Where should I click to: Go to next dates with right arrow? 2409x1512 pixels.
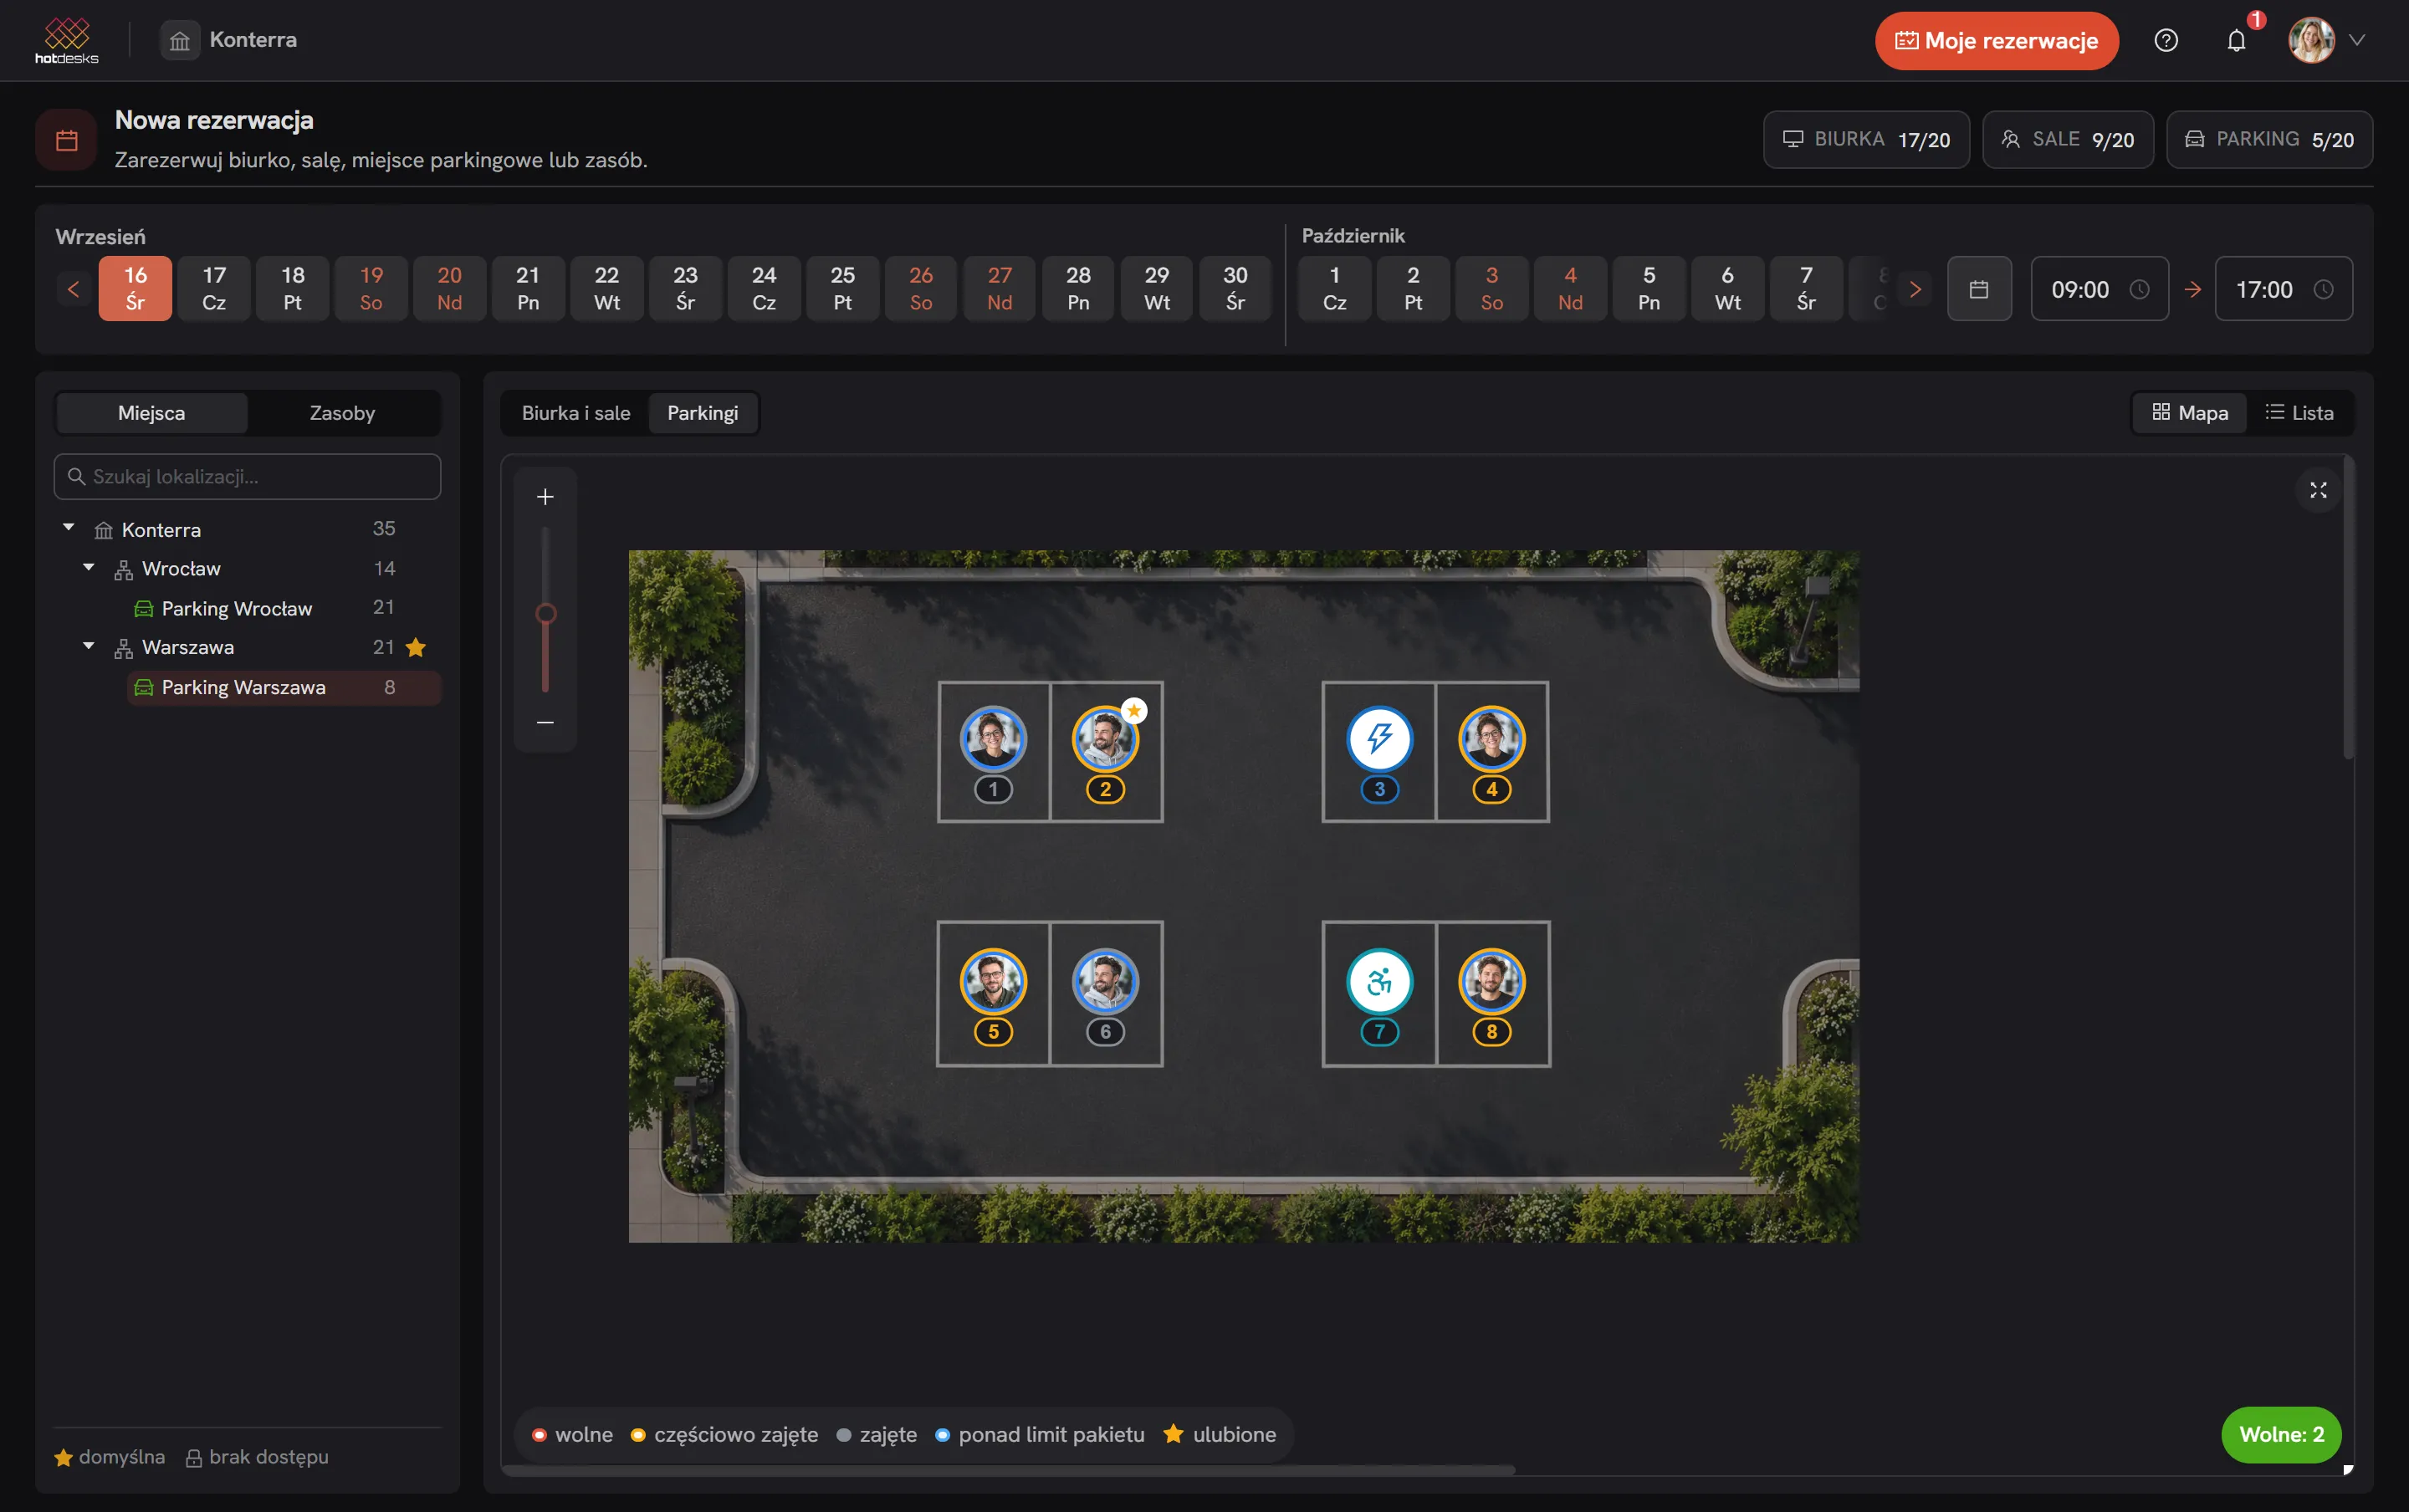(1915, 289)
